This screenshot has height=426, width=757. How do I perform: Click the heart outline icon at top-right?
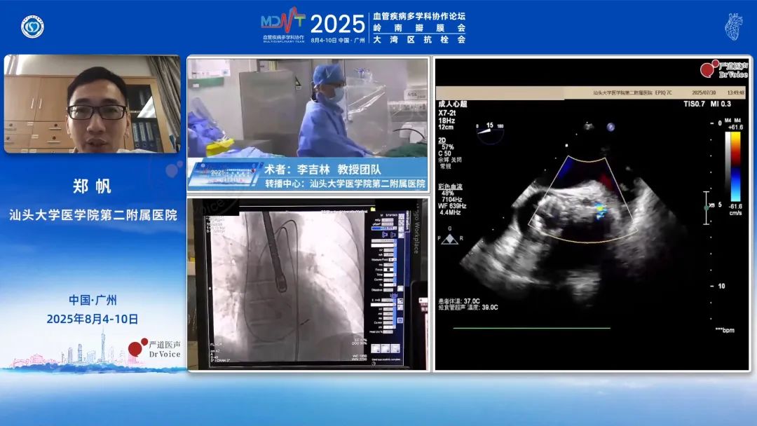[732, 27]
